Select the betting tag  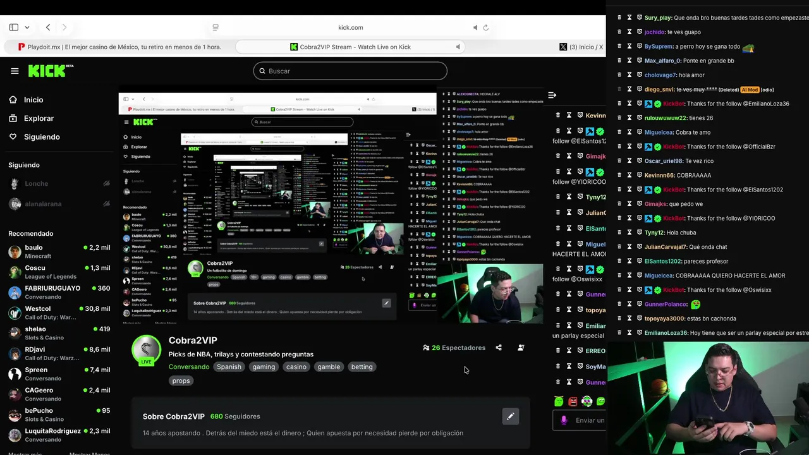362,367
